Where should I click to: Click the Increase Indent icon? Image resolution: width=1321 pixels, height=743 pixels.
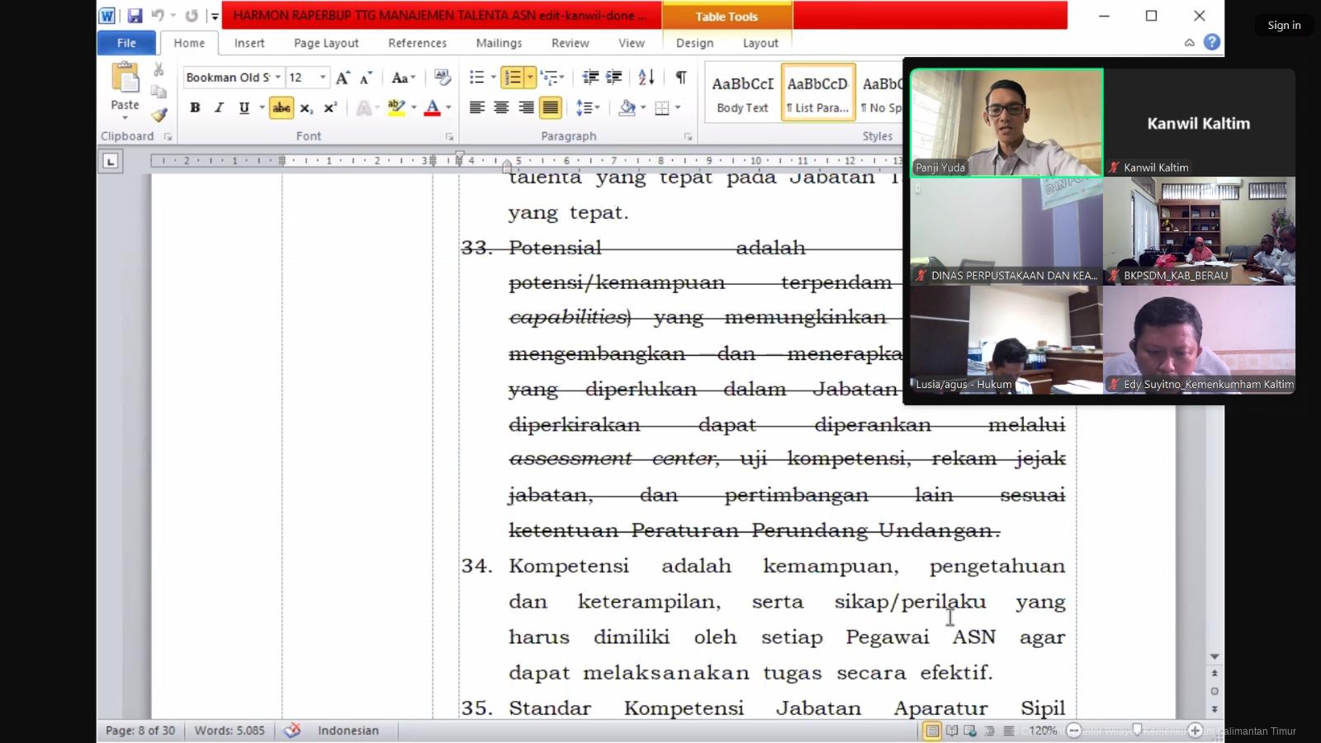coord(614,78)
